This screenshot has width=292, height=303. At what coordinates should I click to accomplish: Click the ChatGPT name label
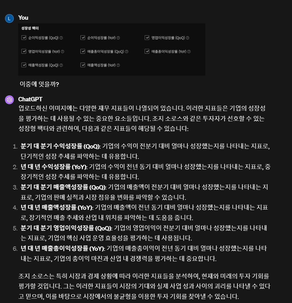pos(30,99)
